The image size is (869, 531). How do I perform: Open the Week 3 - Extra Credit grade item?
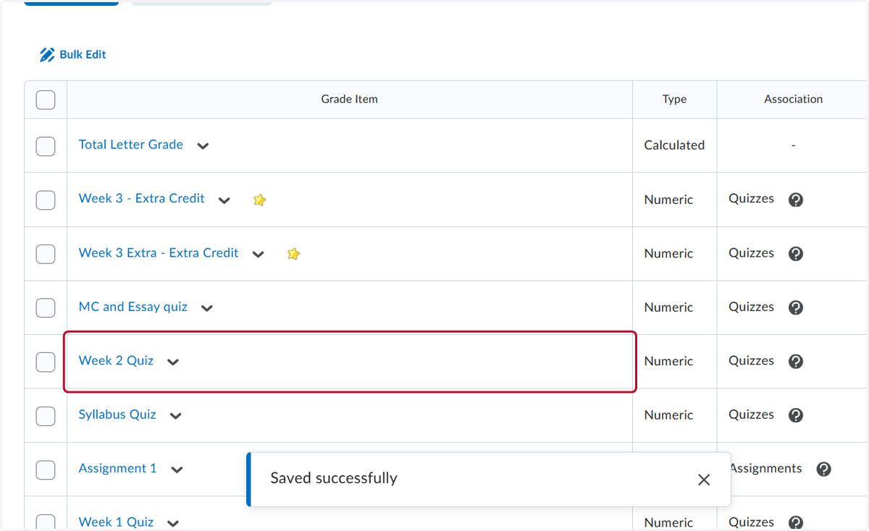click(x=141, y=198)
